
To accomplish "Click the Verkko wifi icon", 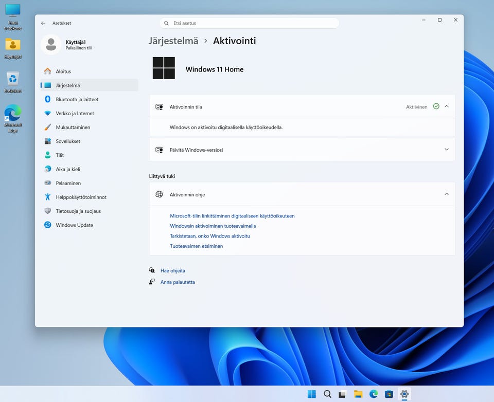I will click(x=47, y=113).
